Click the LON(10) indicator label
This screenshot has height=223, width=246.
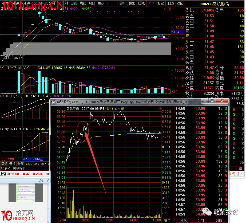coord(6,129)
